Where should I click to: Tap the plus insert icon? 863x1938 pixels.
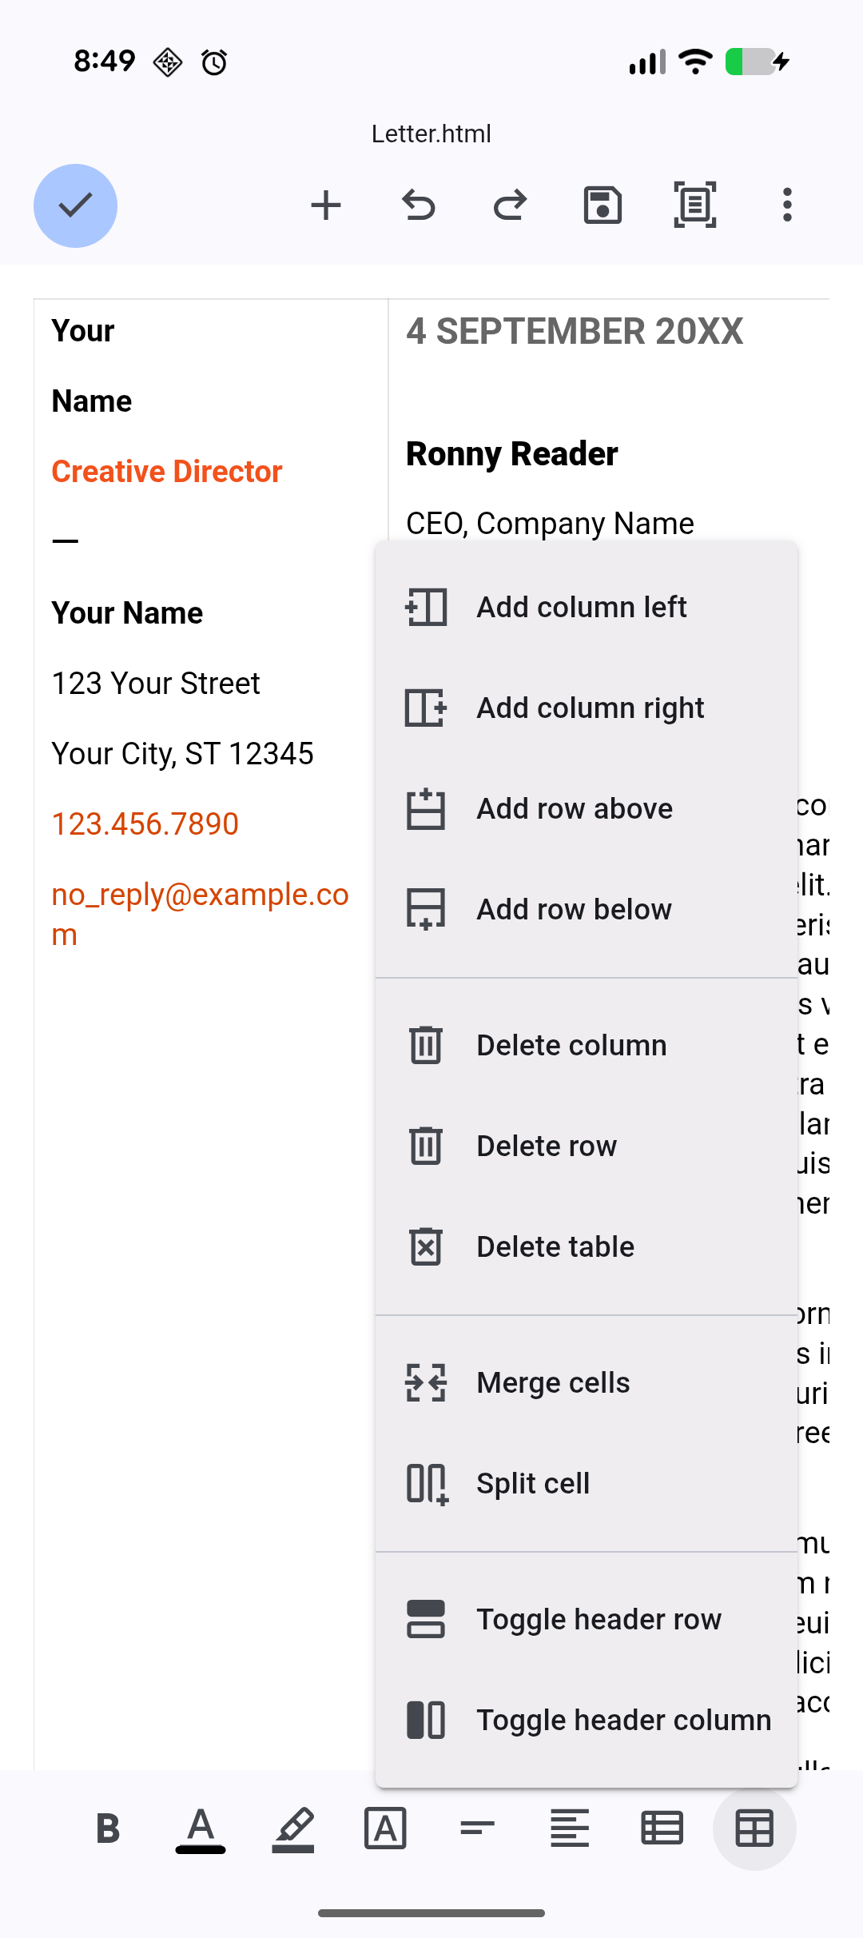(x=325, y=205)
